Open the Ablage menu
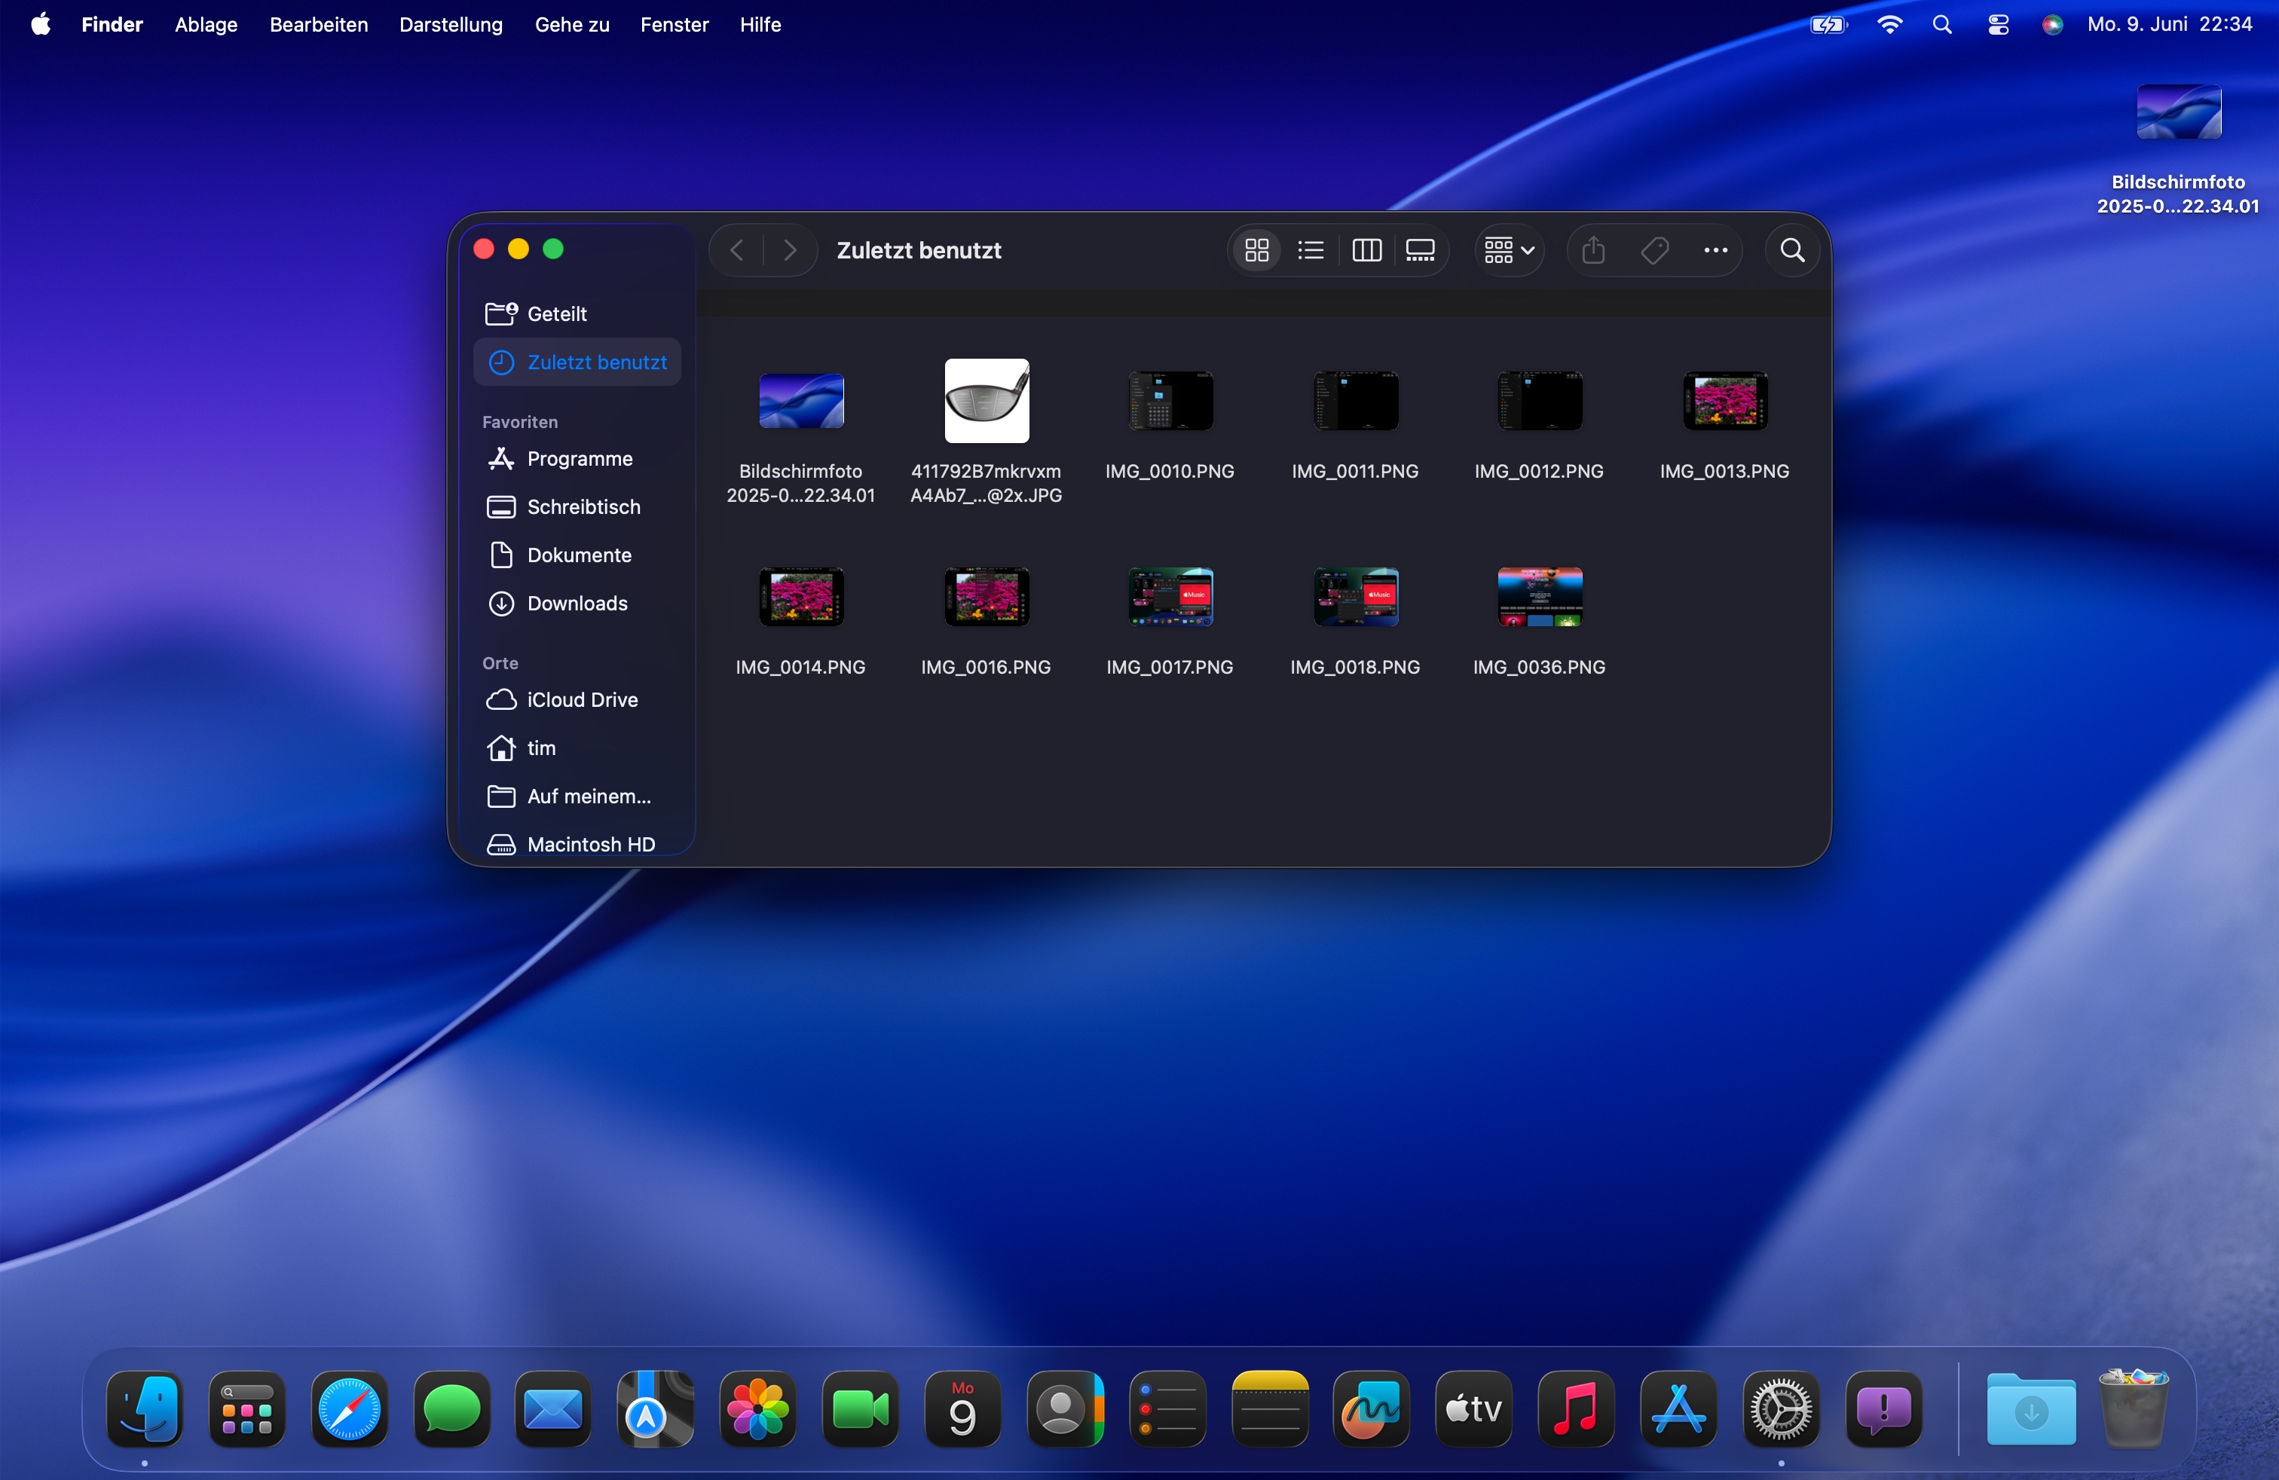Image resolution: width=2279 pixels, height=1480 pixels. [x=206, y=24]
